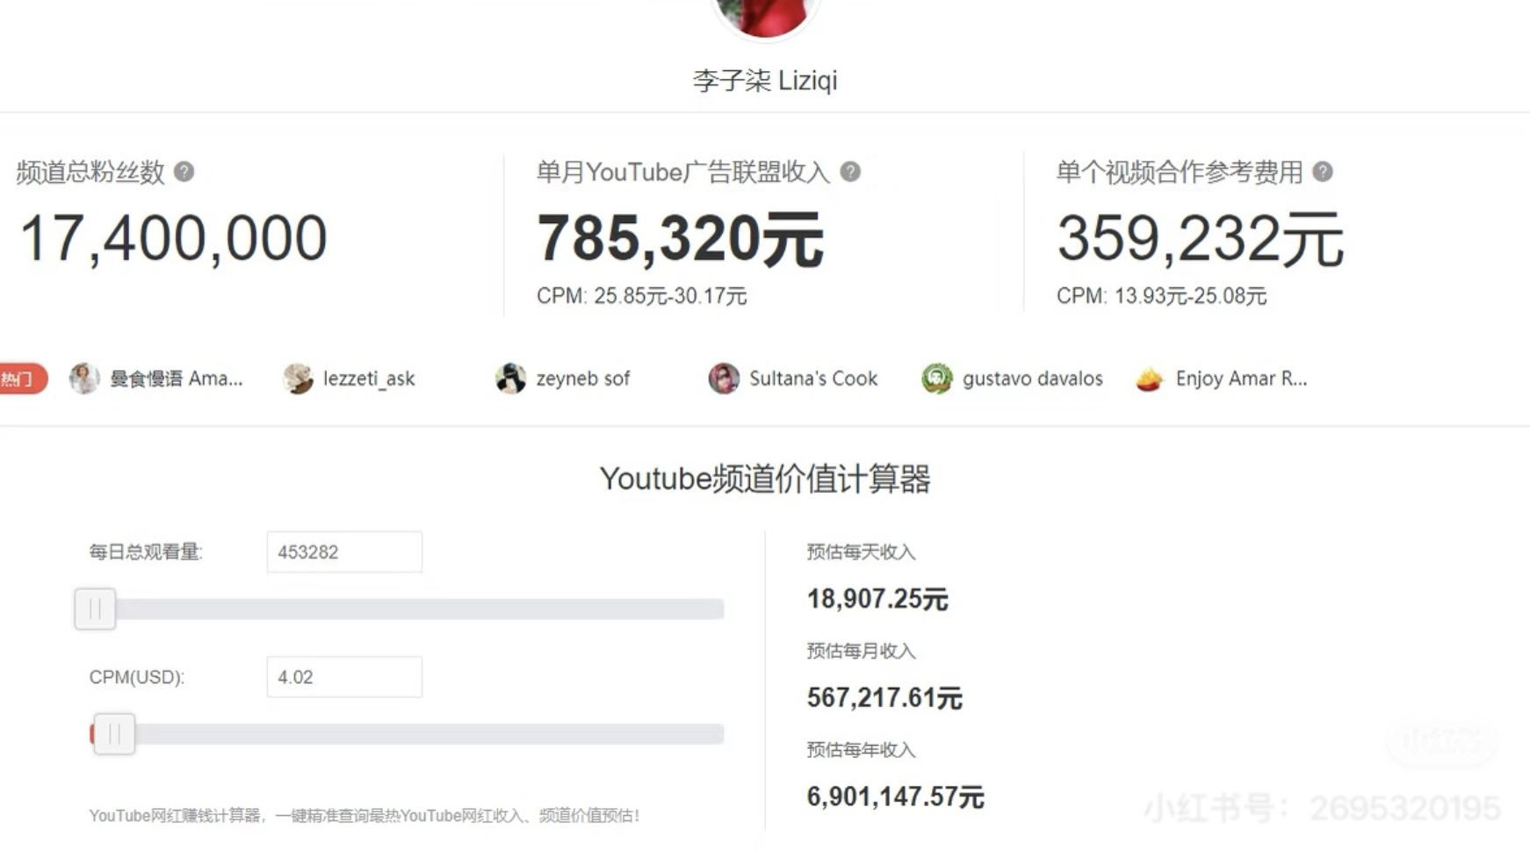
Task: Open the Sultana's Cook channel link
Action: click(812, 379)
